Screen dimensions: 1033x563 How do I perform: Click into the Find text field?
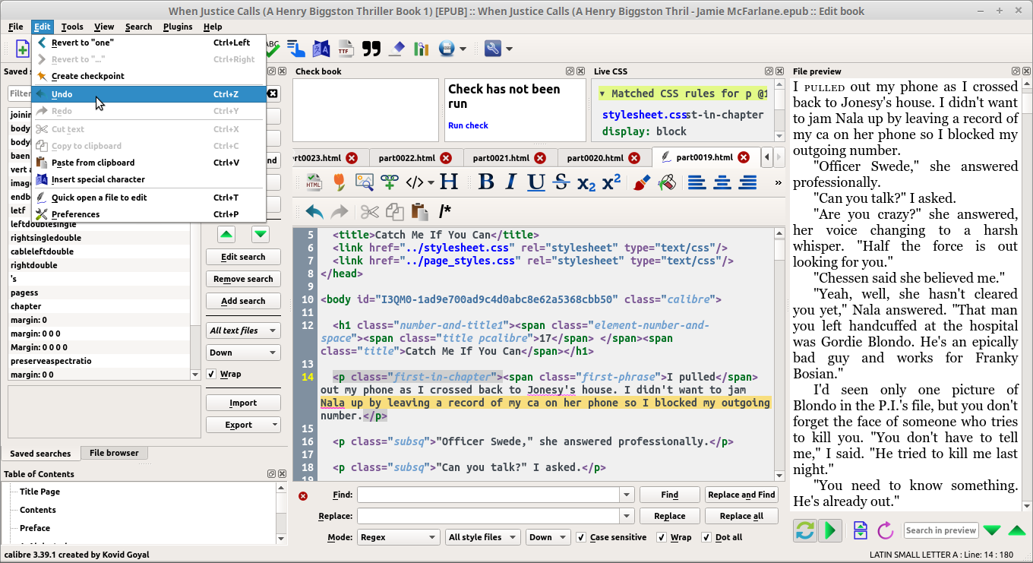point(488,495)
